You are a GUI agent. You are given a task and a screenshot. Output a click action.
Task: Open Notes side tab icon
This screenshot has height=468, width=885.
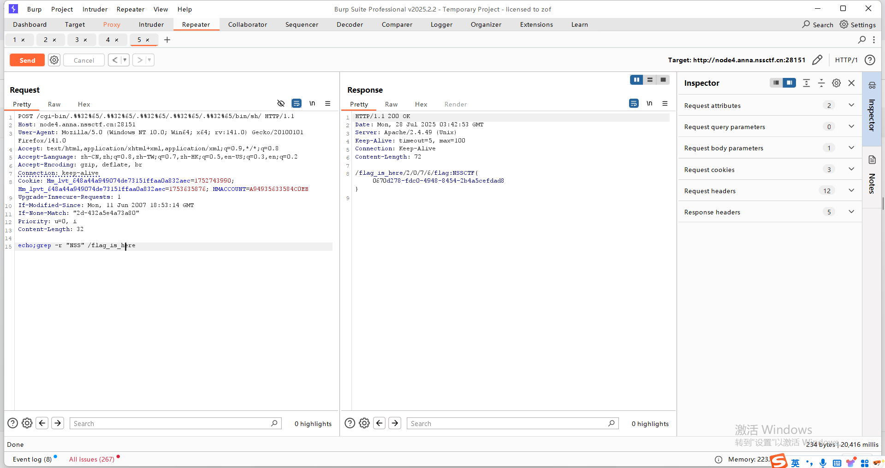click(872, 160)
